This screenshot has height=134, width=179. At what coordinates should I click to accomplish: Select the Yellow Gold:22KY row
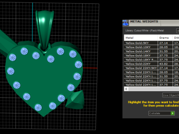[x=151, y=64]
